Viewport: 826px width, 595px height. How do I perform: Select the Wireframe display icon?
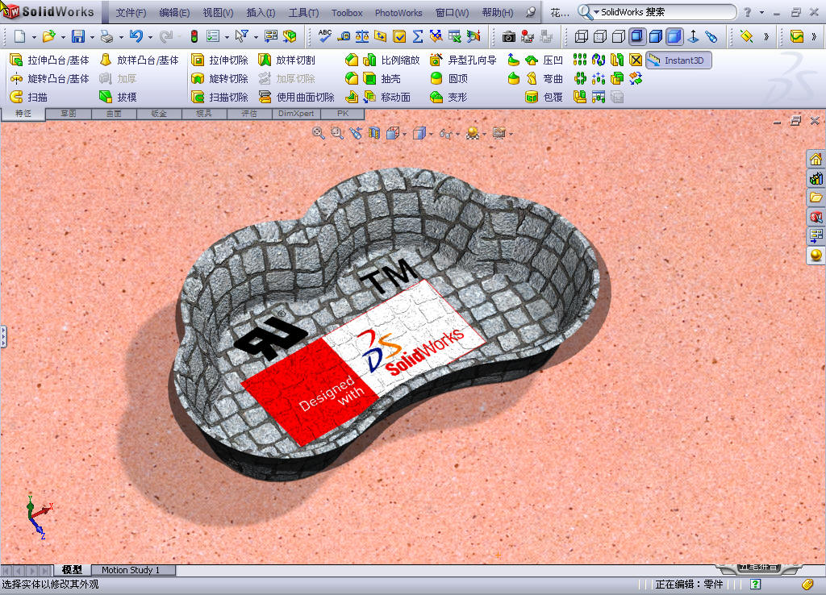point(582,36)
